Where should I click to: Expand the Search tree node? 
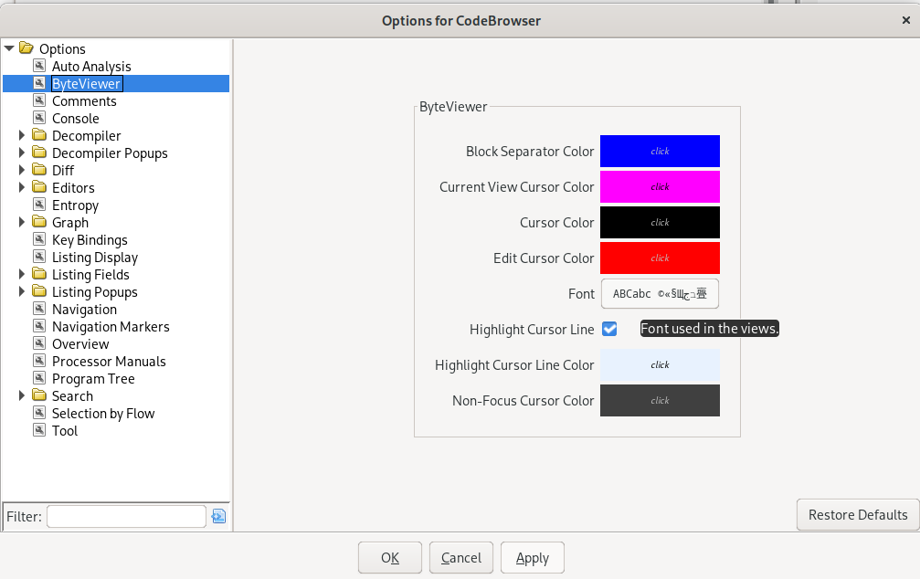22,395
